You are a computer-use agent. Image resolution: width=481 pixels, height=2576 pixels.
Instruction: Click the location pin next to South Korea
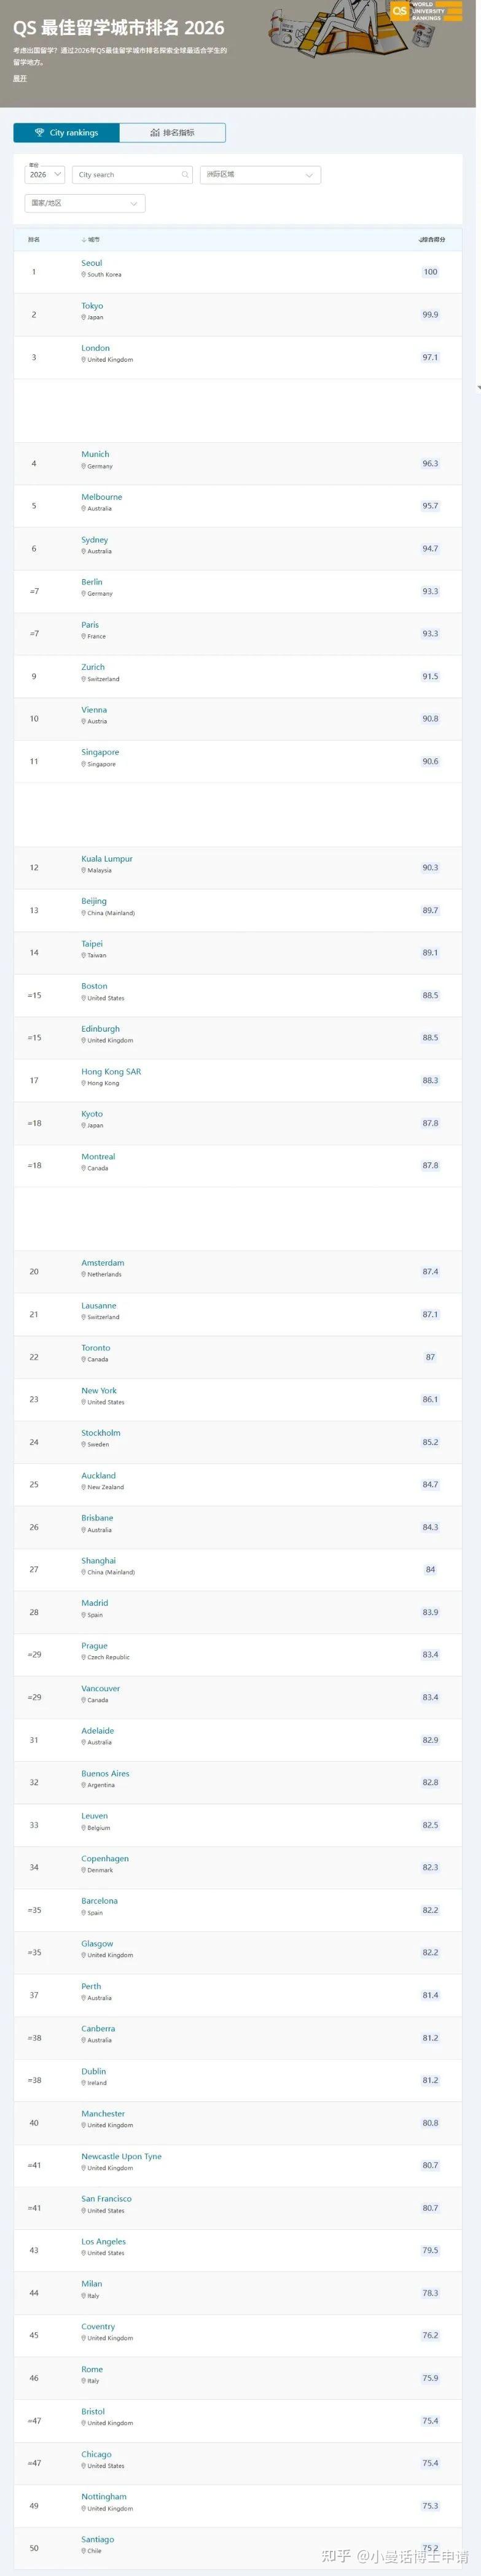coord(84,275)
